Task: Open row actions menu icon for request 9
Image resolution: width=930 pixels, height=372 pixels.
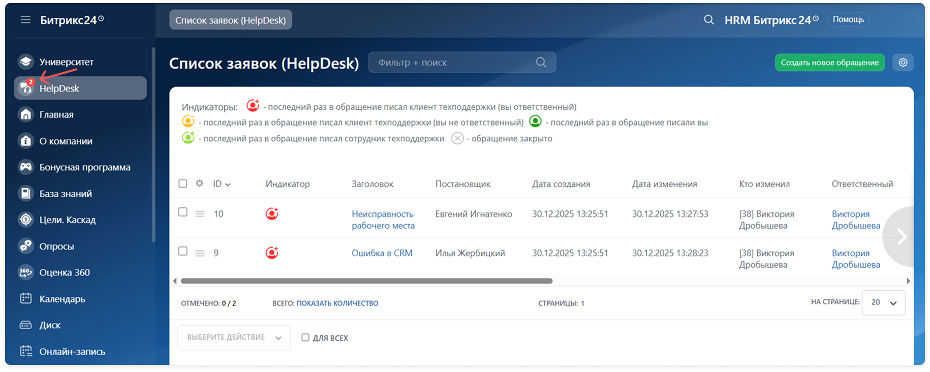Action: [x=200, y=253]
